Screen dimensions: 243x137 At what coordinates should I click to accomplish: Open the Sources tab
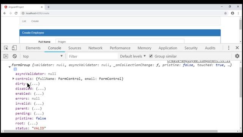(x=75, y=48)
